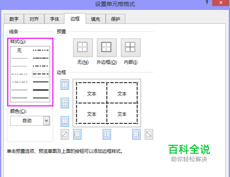230x177 pixels.
Task: Choose the double line style
Action: click(41, 98)
